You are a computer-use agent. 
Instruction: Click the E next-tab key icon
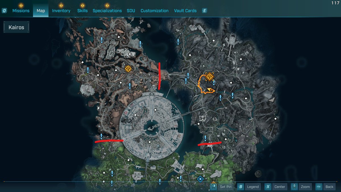tap(204, 11)
